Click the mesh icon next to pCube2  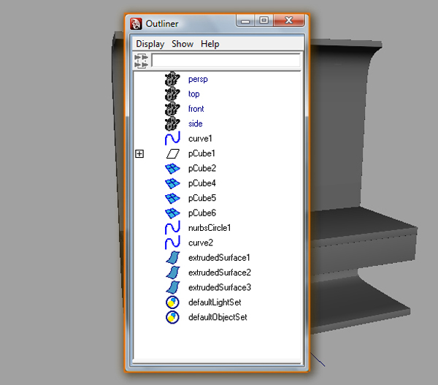point(172,168)
